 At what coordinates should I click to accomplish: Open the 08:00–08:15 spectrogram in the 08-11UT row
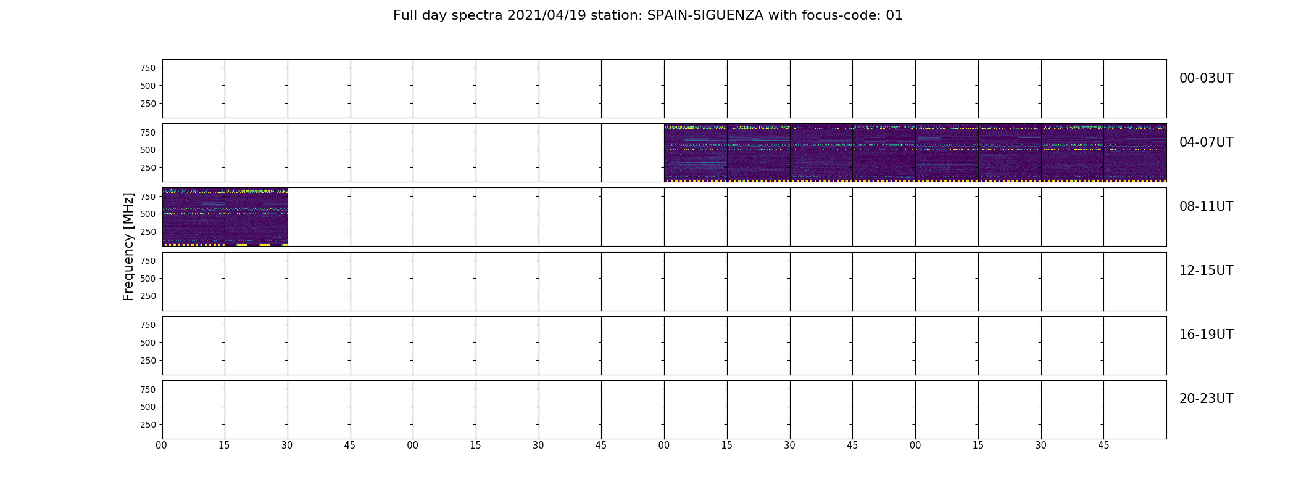coord(193,217)
